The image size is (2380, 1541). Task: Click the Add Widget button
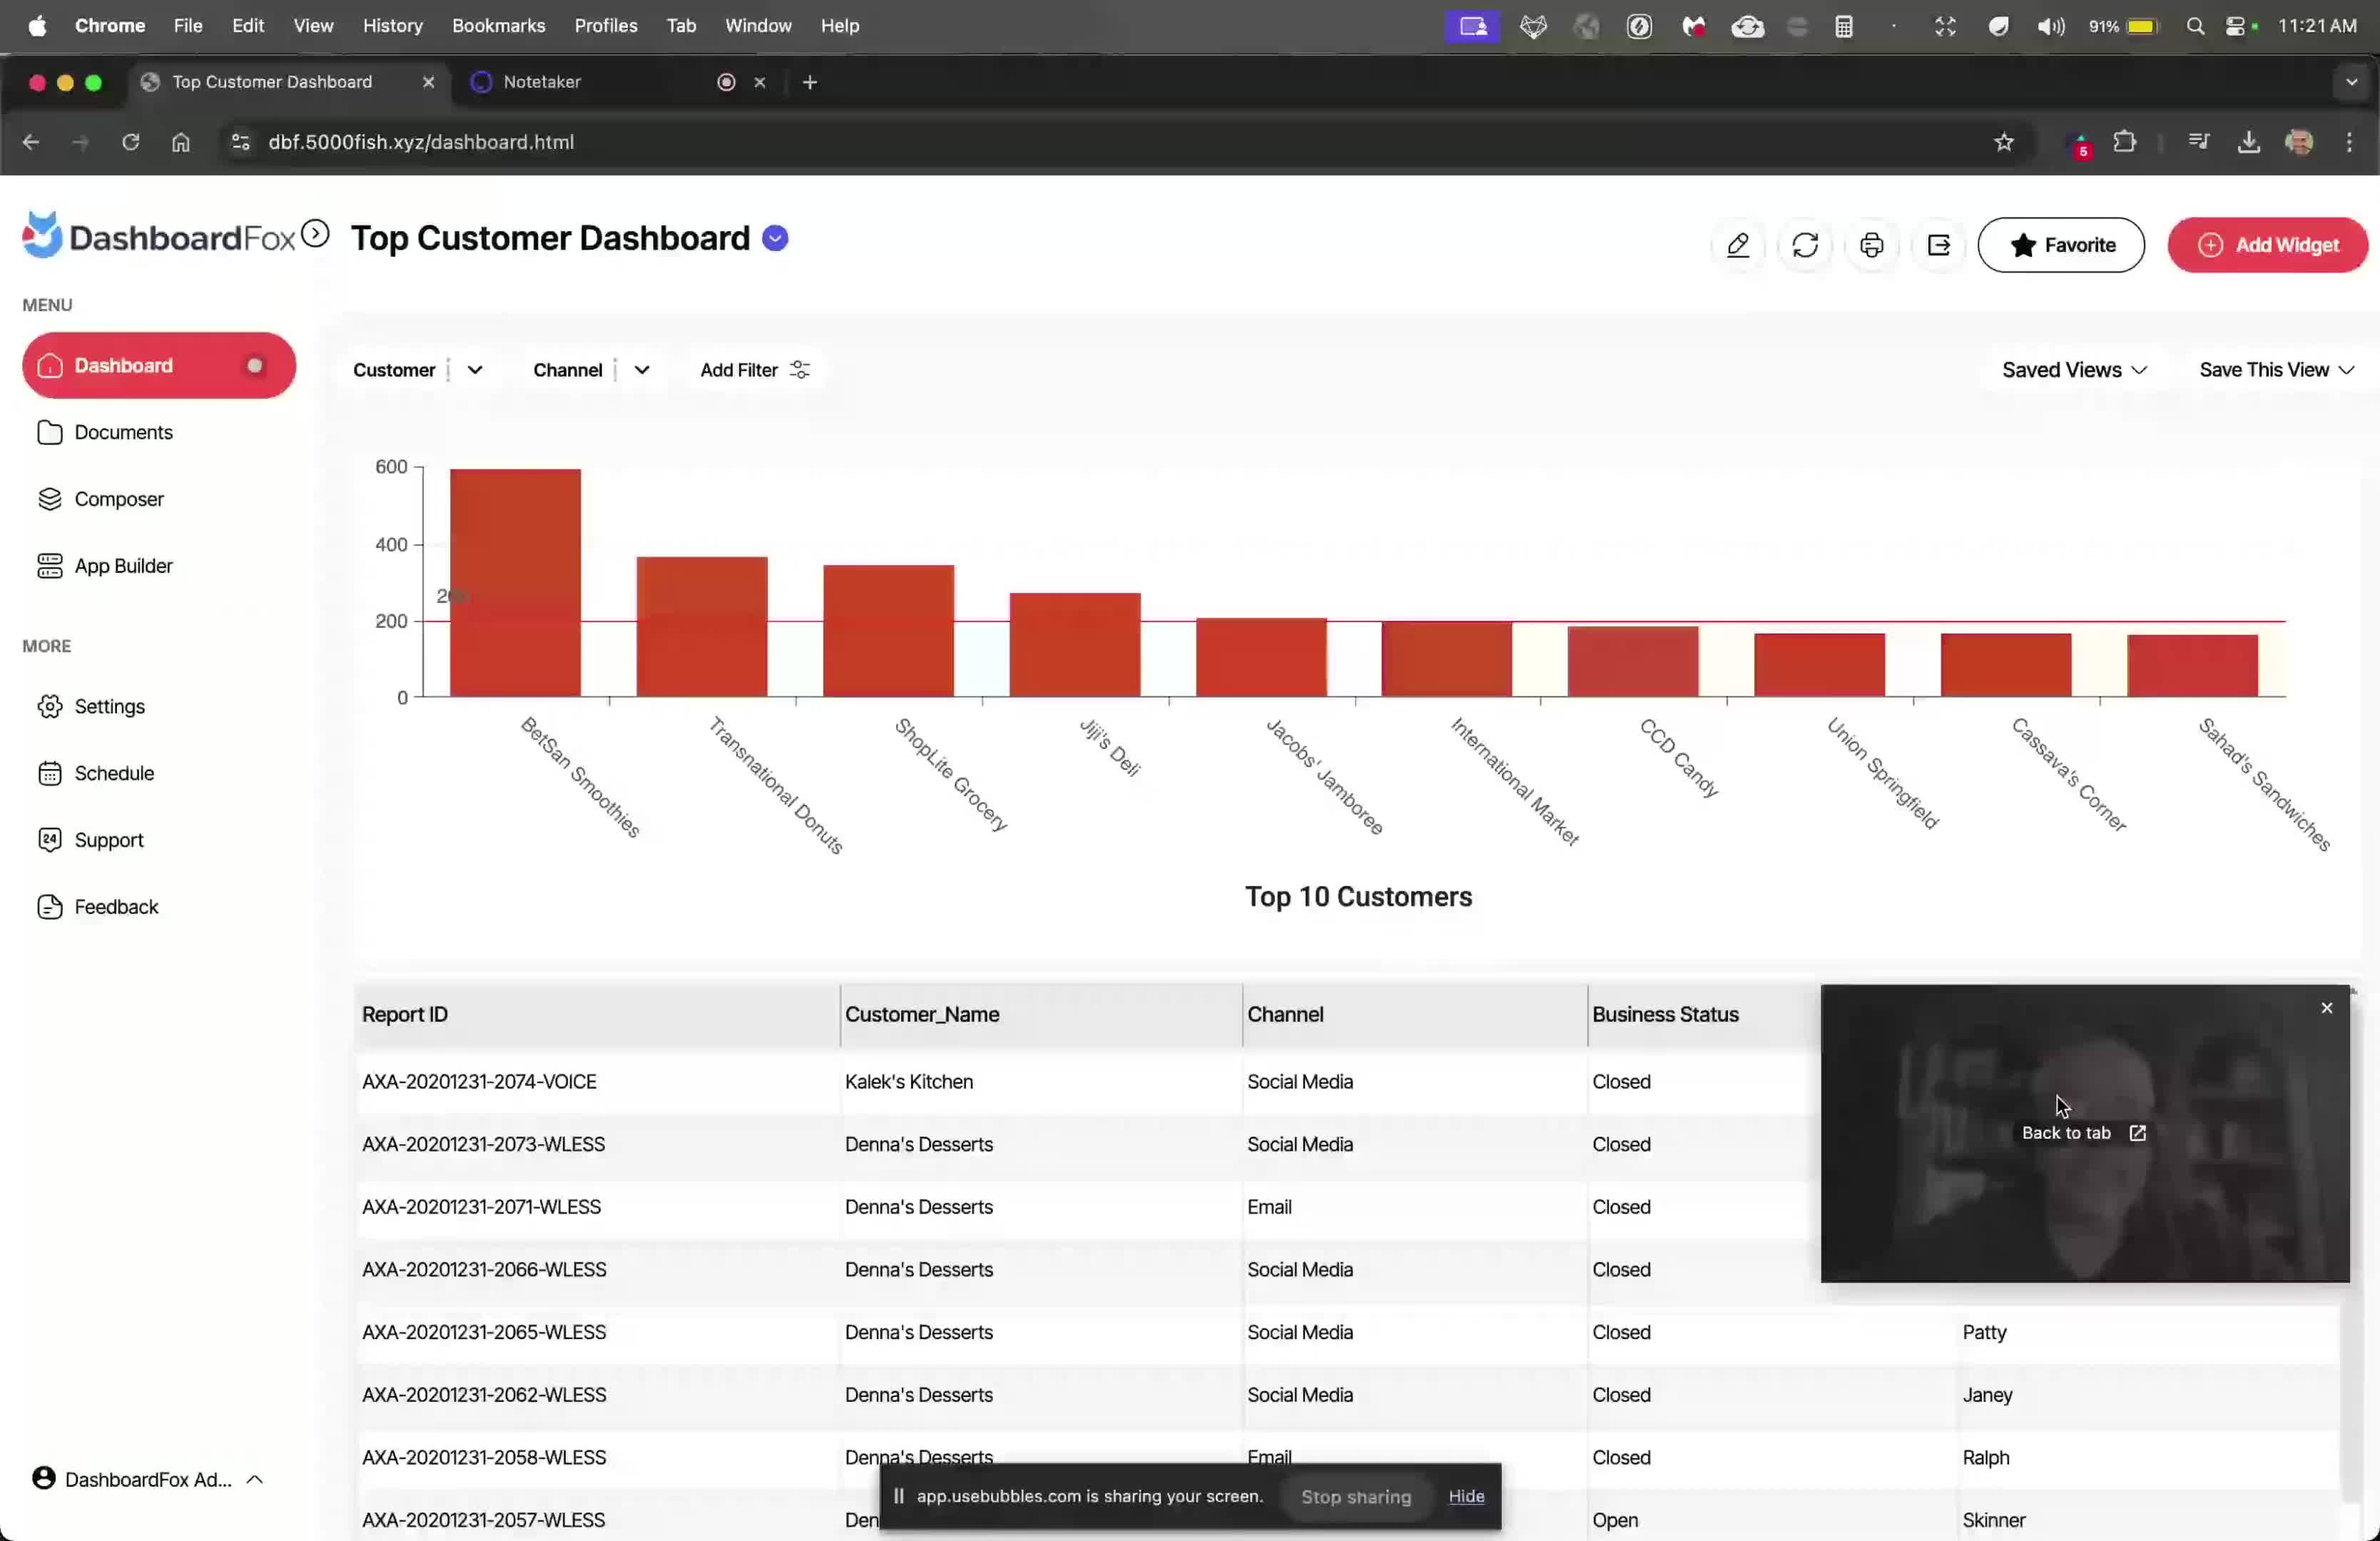(2267, 245)
